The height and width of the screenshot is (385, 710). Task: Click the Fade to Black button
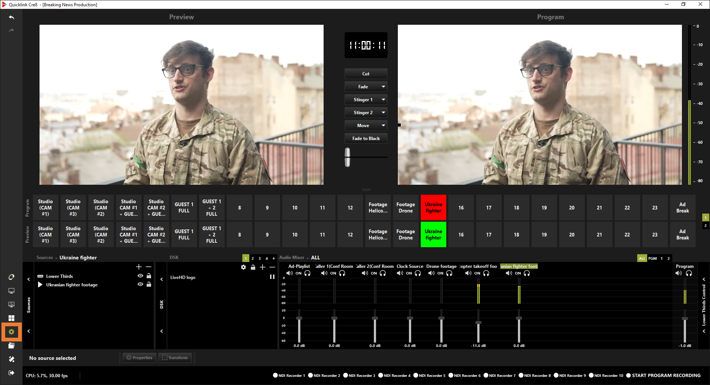[366, 139]
